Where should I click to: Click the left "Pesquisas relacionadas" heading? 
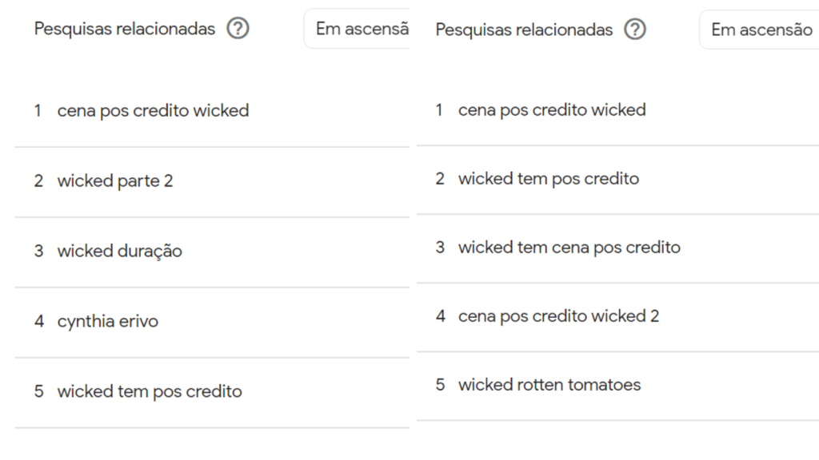click(x=125, y=30)
